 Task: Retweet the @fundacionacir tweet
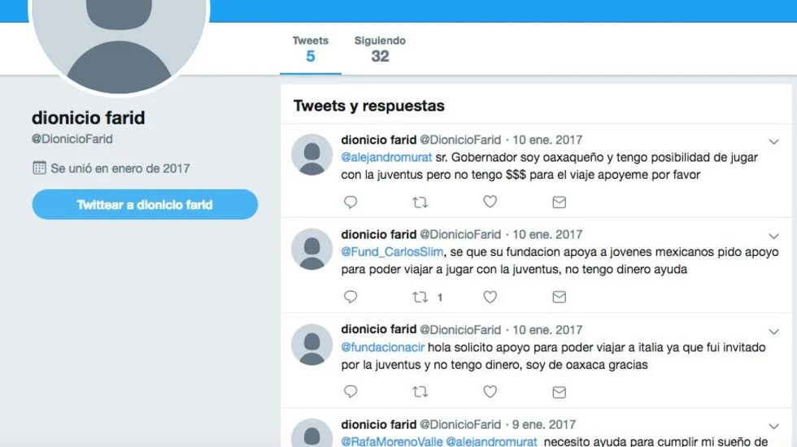[420, 392]
